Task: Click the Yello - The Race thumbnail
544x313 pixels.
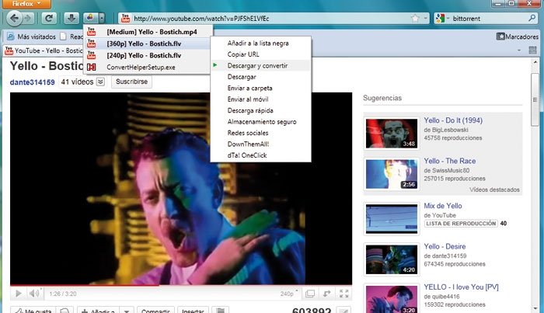Action: click(392, 174)
